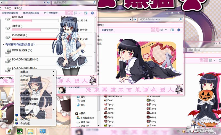221x135 pixels.
Task: Click the 小工具 gadget icon in the context menu
Action: 17,119
